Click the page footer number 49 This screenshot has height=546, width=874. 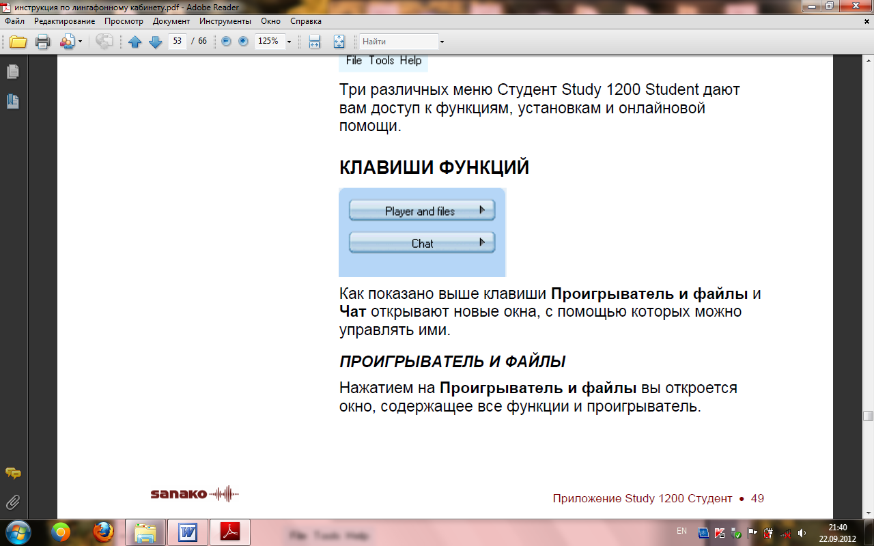[757, 499]
